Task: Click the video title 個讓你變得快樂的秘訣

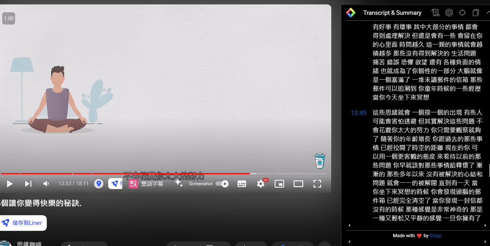Action: click(x=41, y=203)
